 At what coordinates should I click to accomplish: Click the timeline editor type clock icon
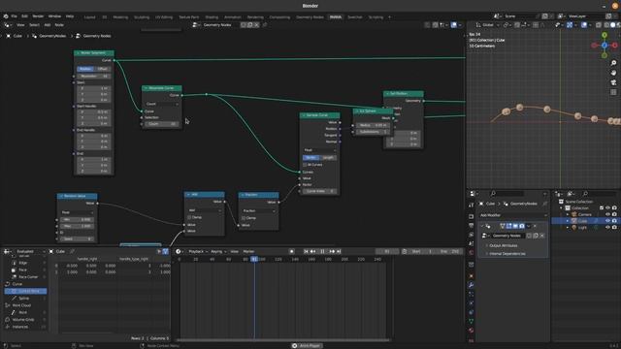click(179, 251)
